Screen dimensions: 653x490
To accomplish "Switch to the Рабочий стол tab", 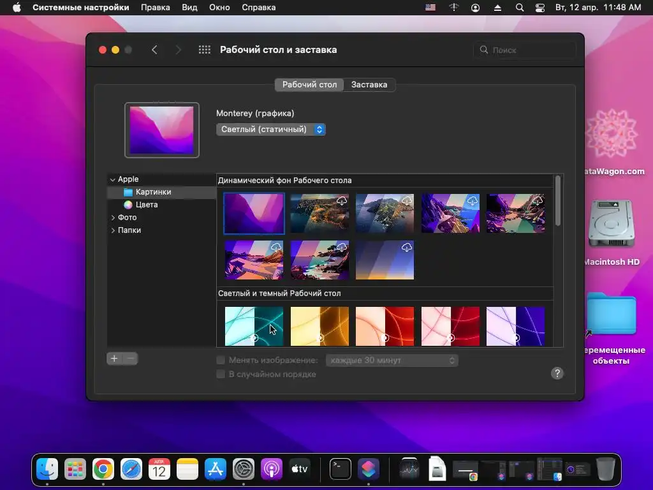I will [309, 85].
